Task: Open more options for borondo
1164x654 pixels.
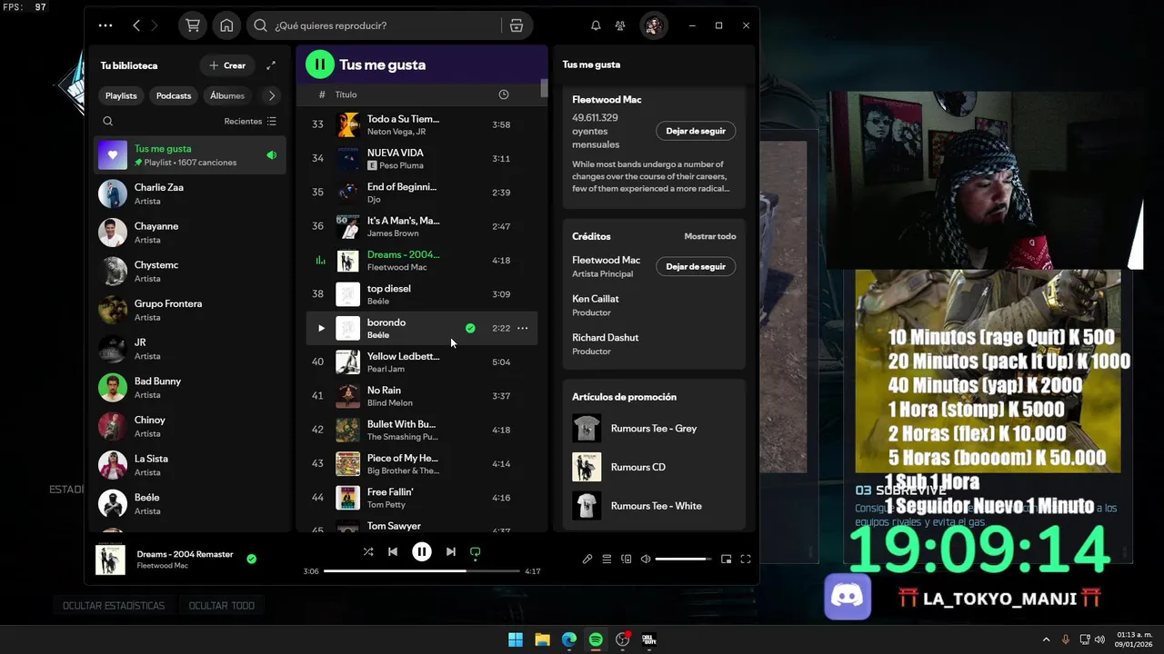Action: click(522, 328)
